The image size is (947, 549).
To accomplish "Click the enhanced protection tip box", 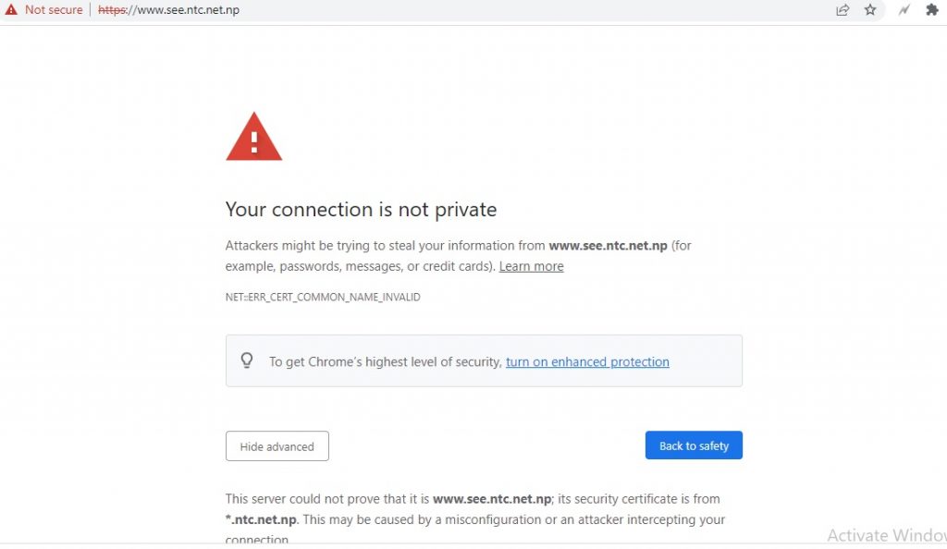I will coord(484,360).
